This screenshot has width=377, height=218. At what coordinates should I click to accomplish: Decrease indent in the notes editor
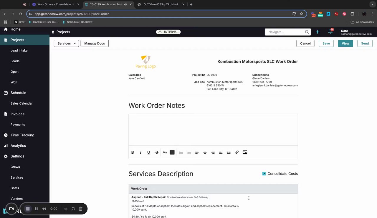coord(221,152)
